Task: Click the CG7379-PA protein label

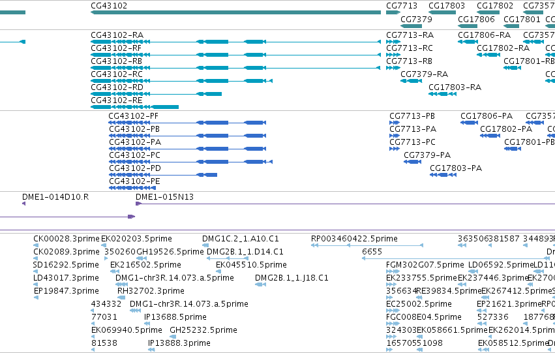Action: (427, 155)
